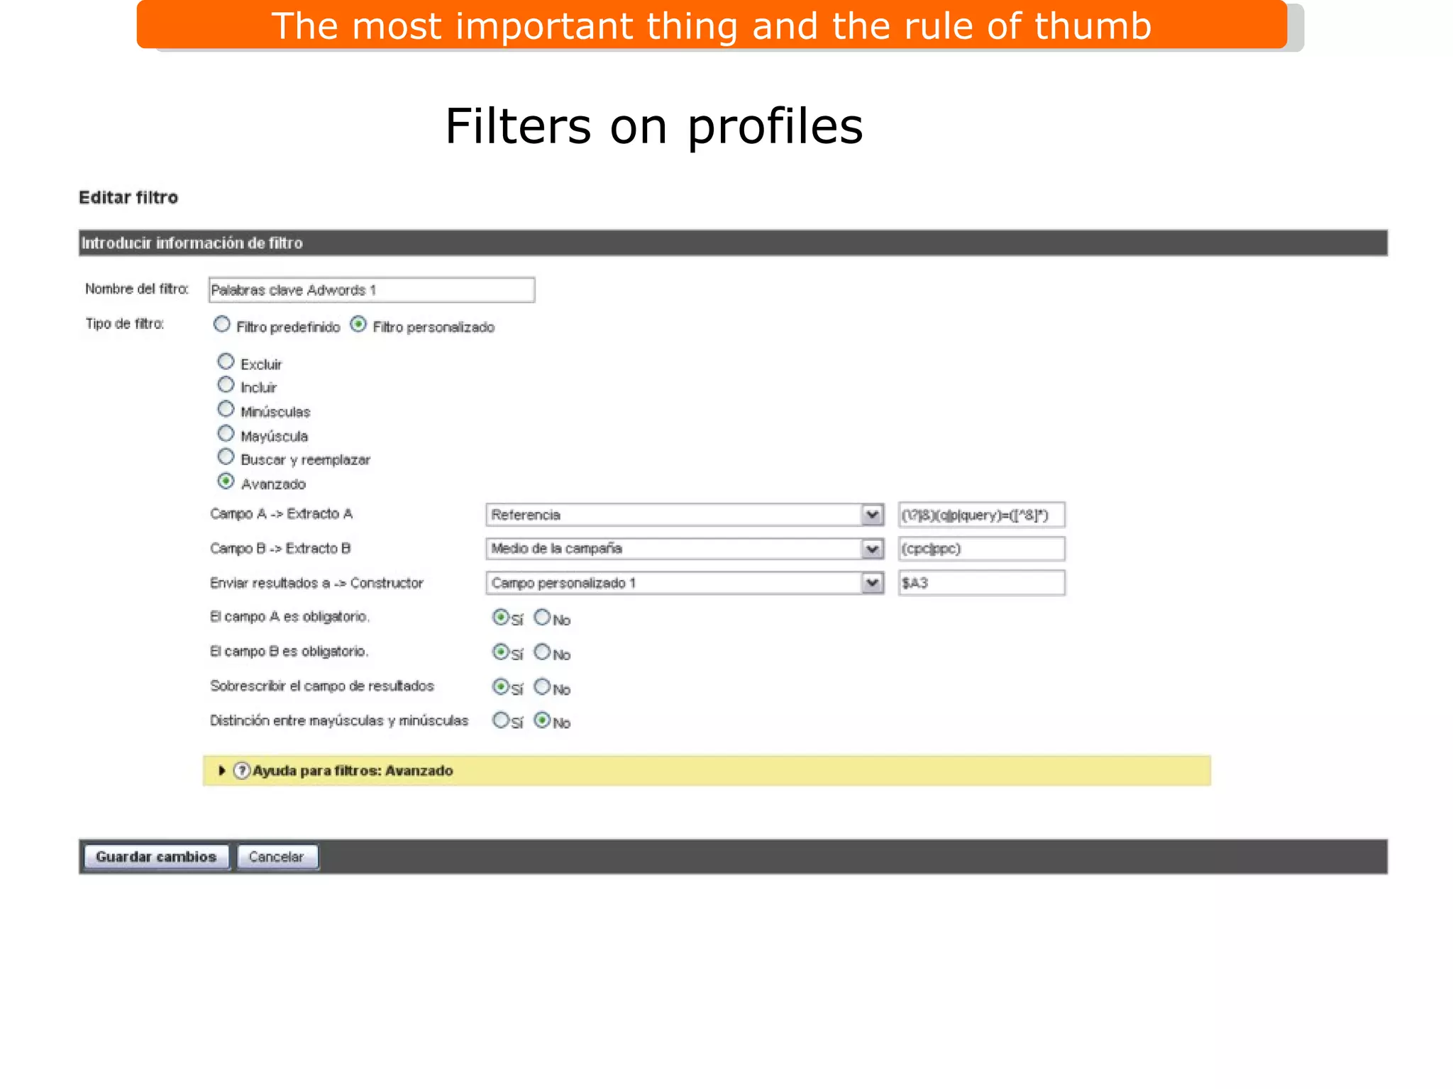Select No for Distinción mayúsculas y minúsculas
Image resolution: width=1453 pixels, height=1089 pixels.
[x=542, y=720]
